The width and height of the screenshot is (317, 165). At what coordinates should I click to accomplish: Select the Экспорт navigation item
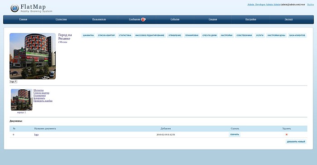pos(288,19)
